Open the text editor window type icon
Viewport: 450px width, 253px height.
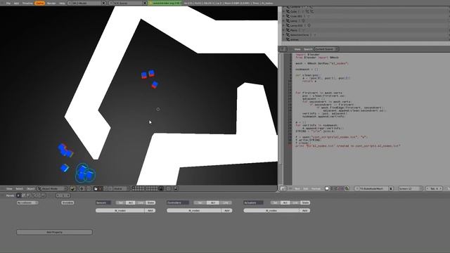[x=283, y=189]
